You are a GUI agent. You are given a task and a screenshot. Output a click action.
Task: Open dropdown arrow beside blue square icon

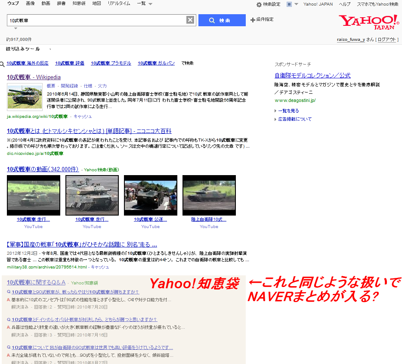[297, 4]
